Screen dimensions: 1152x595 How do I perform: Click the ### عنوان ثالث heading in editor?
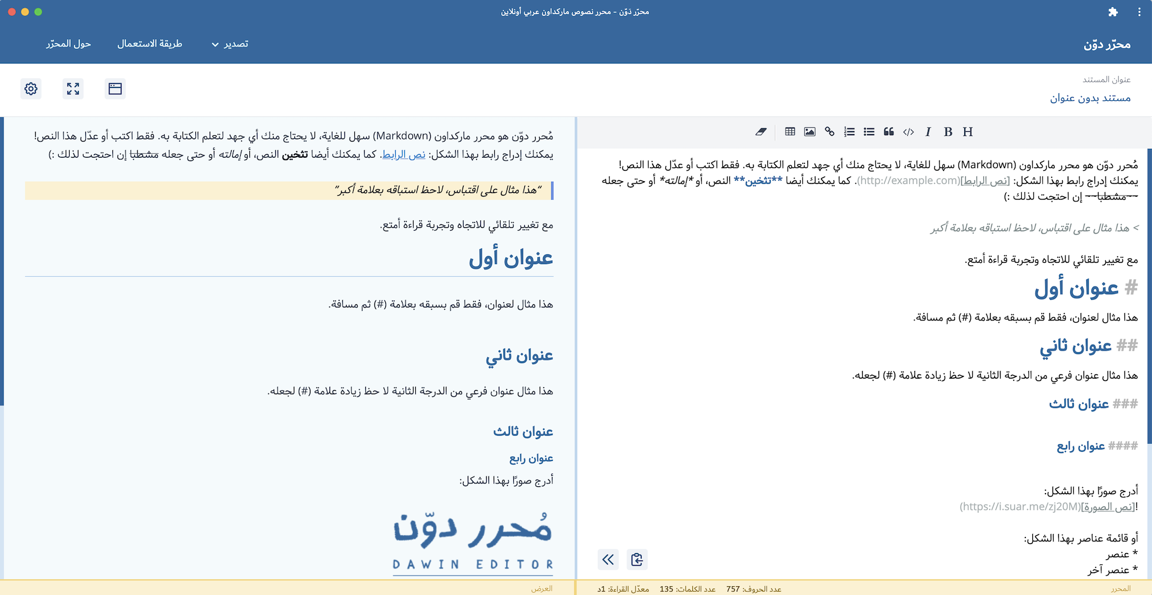click(1093, 404)
